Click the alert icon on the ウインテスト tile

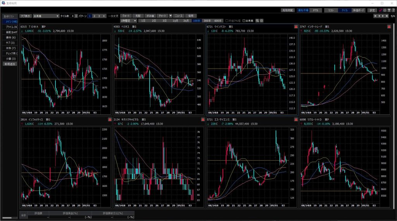295,27
